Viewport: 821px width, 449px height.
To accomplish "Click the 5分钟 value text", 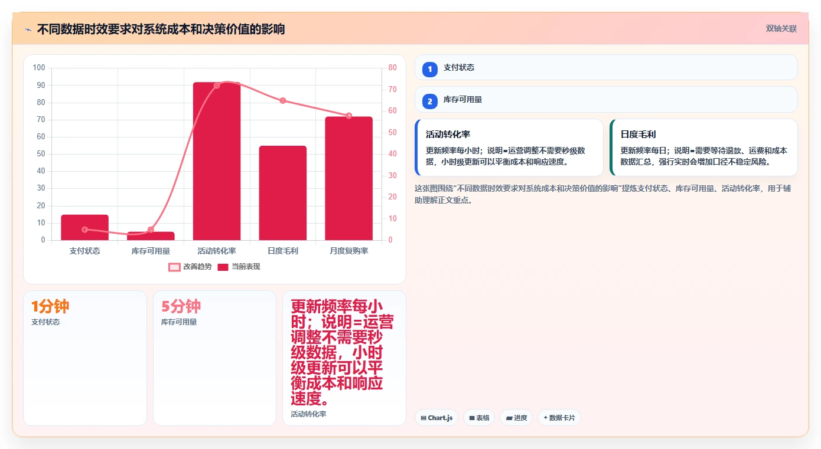I will click(x=181, y=306).
